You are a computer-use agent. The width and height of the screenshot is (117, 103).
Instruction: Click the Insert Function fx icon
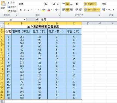37,19
